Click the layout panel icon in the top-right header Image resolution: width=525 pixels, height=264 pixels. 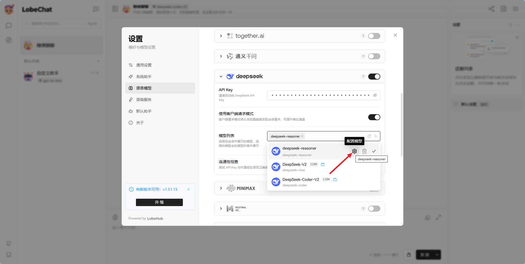[x=504, y=9]
